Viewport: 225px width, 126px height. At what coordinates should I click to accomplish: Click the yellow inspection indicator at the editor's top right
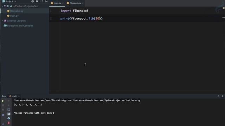(224, 8)
